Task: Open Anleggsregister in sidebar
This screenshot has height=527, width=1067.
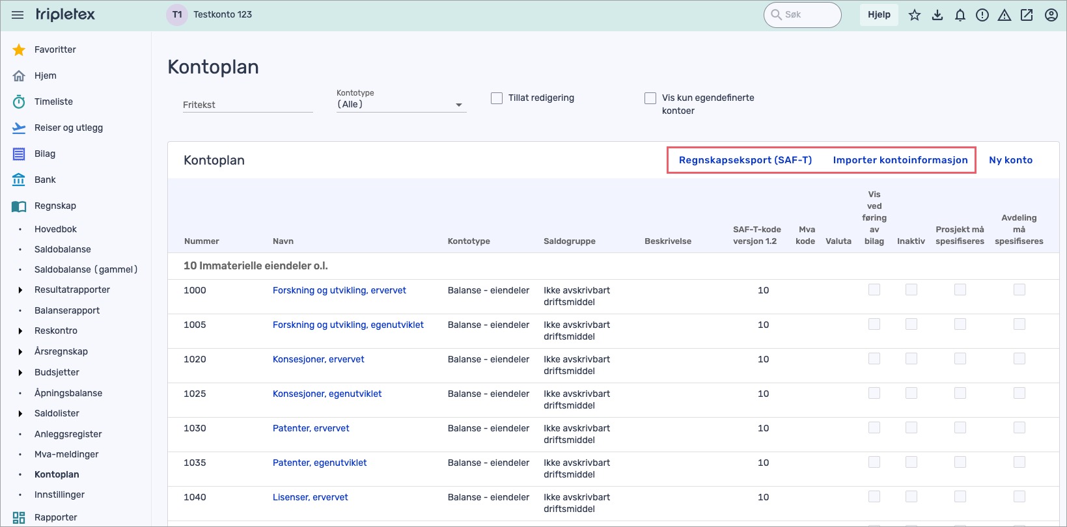Action: [68, 434]
